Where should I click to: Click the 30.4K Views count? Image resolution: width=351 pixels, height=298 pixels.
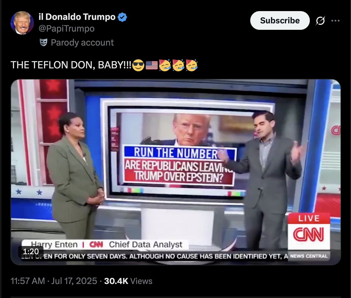click(128, 281)
